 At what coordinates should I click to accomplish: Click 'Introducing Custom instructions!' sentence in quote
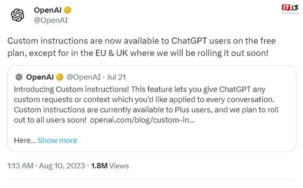tap(71, 90)
